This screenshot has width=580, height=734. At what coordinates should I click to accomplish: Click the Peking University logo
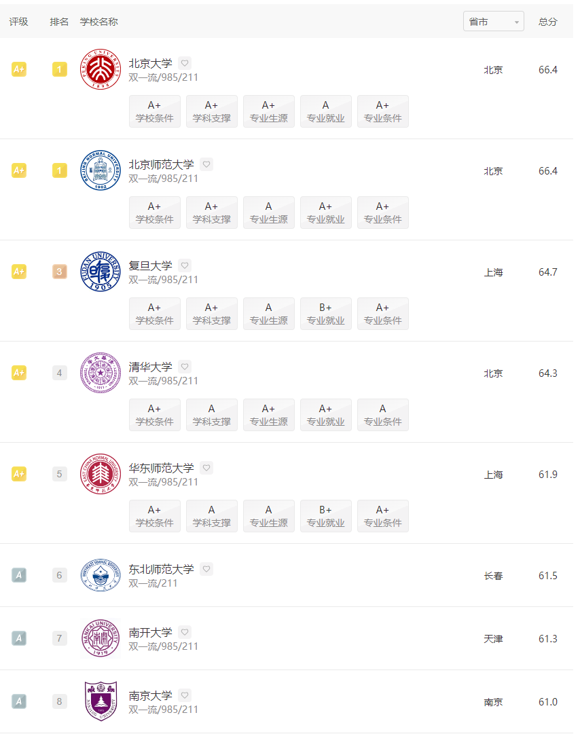tap(101, 69)
